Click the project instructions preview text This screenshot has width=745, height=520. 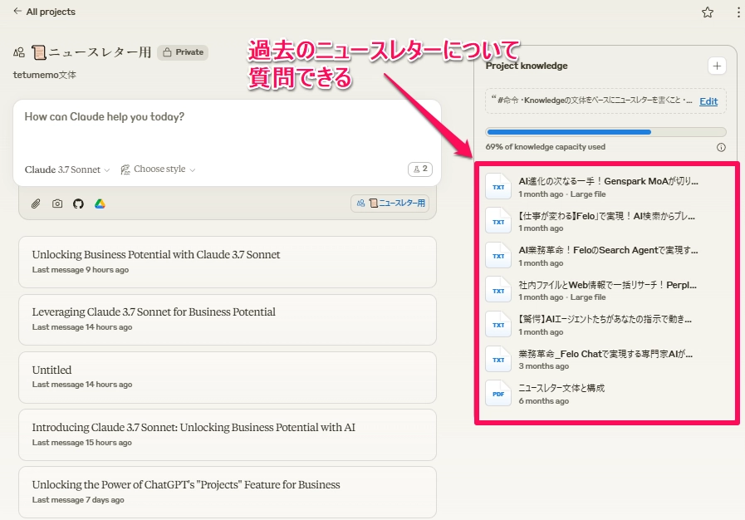click(x=591, y=101)
